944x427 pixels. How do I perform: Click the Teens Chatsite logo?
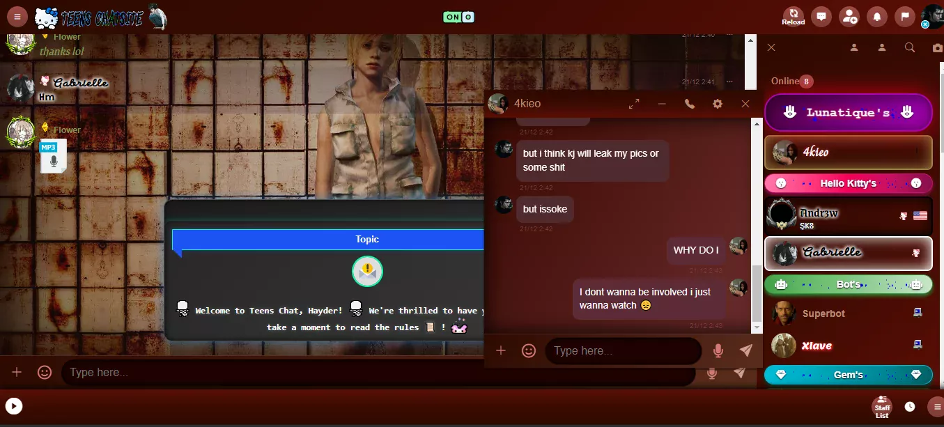point(101,17)
